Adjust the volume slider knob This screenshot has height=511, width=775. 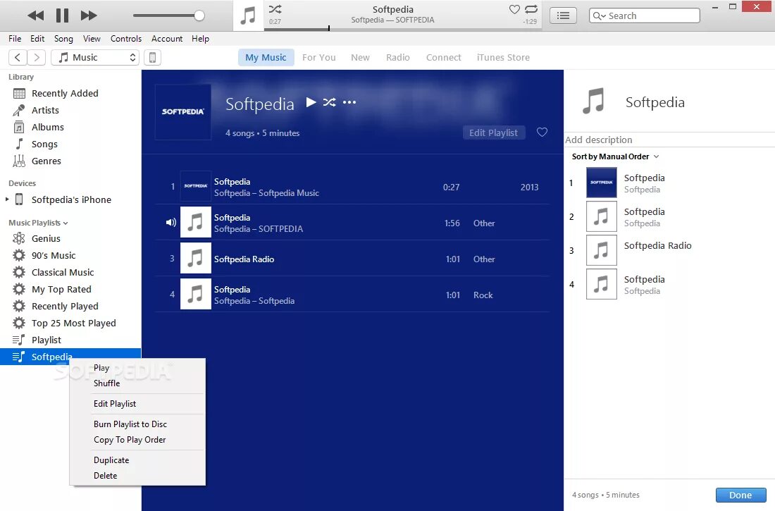pyautogui.click(x=199, y=16)
